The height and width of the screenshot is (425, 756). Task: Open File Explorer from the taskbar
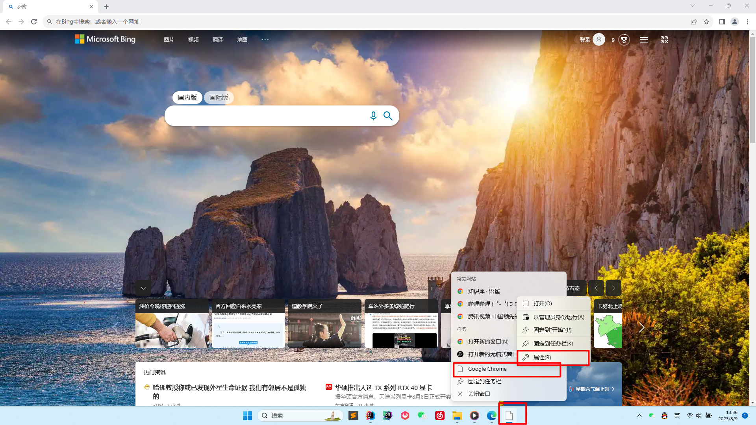tap(457, 416)
